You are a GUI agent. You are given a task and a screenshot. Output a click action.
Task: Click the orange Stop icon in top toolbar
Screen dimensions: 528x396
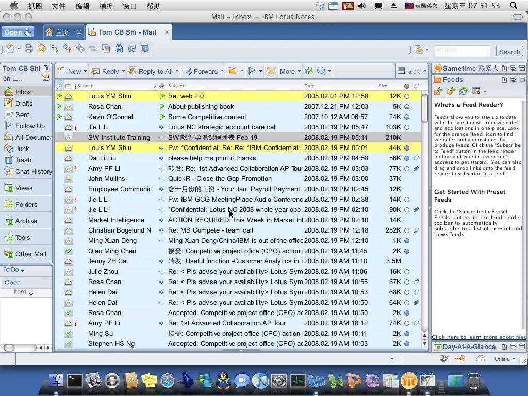coord(41,48)
